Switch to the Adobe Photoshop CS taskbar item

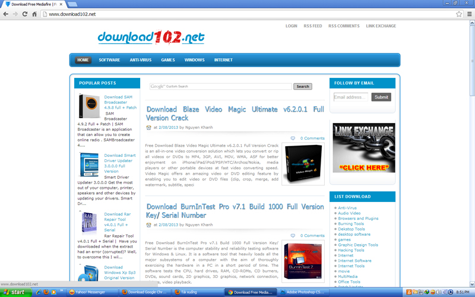(303, 292)
